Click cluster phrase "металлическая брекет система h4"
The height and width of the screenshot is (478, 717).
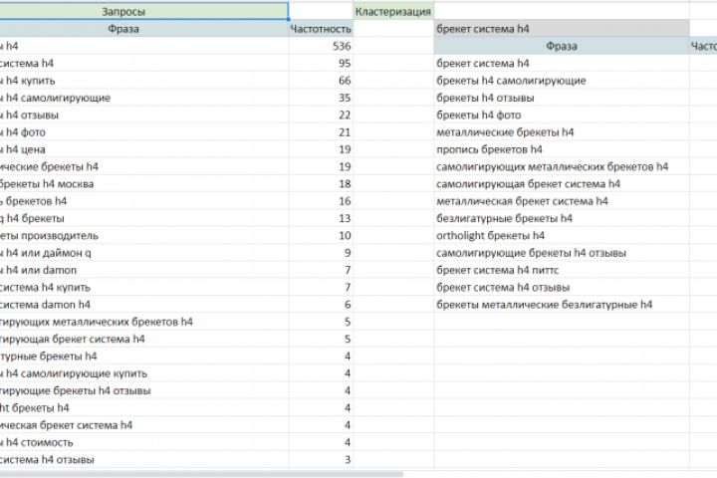[562, 201]
